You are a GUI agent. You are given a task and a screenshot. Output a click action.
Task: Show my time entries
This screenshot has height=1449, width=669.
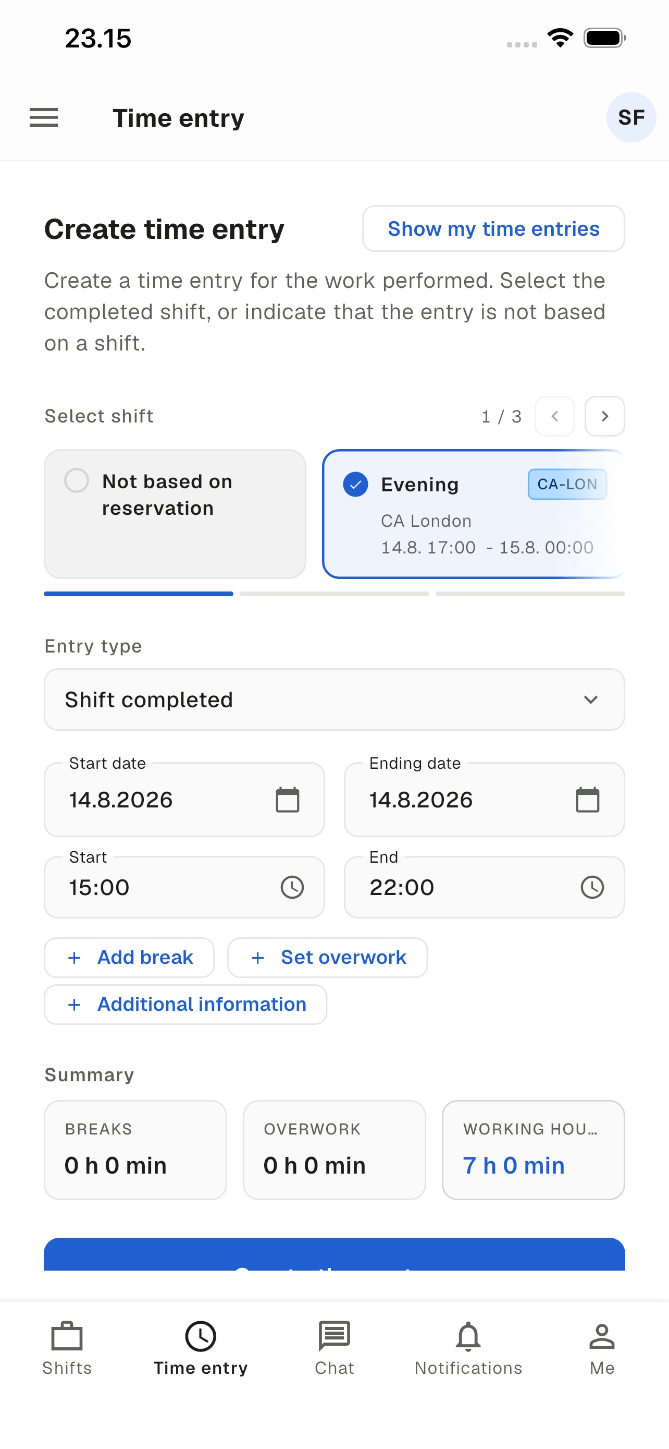(x=493, y=228)
